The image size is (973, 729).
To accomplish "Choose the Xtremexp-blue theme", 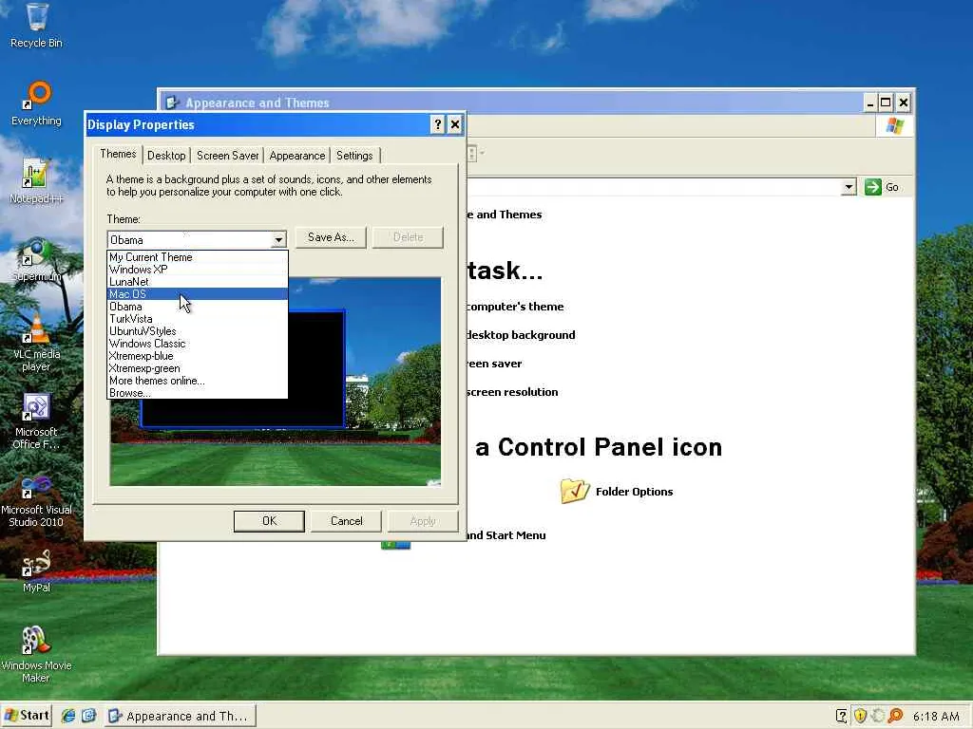I will 198,356.
